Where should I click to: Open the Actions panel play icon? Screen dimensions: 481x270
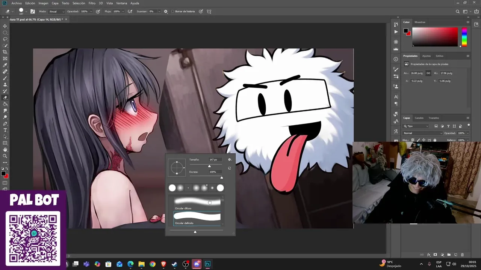(396, 32)
